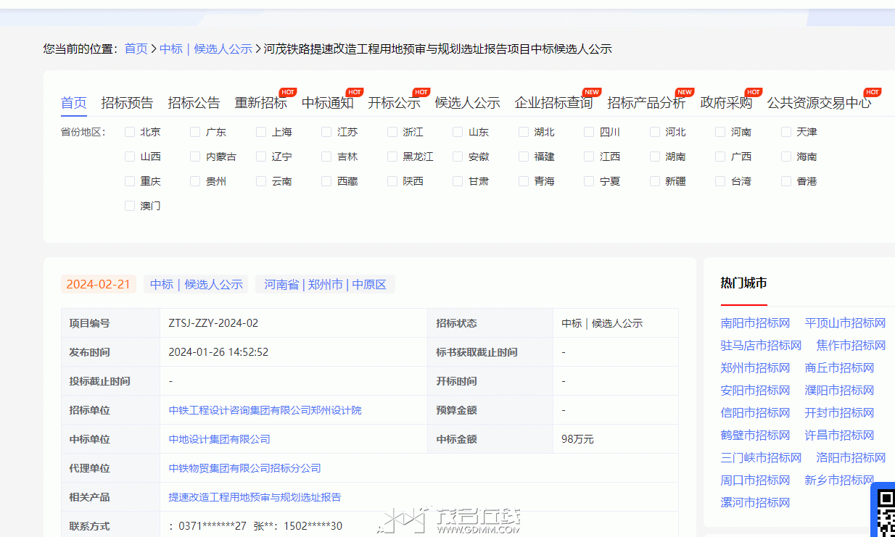Tick the 黑龙江 checkbox
Image resolution: width=895 pixels, height=537 pixels.
[392, 157]
